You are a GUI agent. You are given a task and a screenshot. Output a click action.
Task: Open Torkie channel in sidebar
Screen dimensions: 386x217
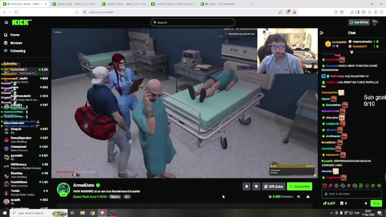[26, 192]
